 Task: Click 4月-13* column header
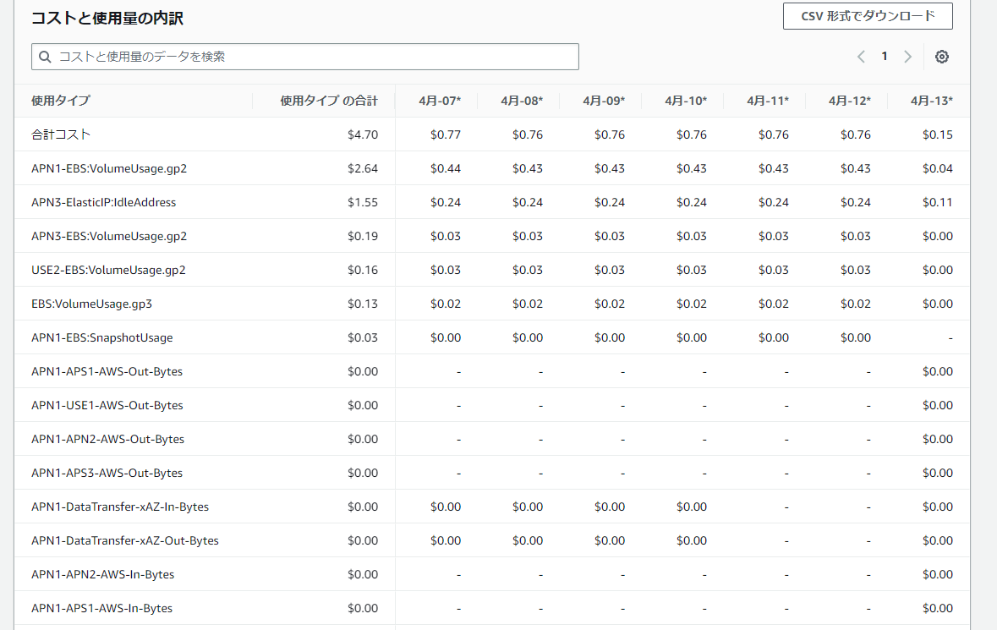point(932,101)
